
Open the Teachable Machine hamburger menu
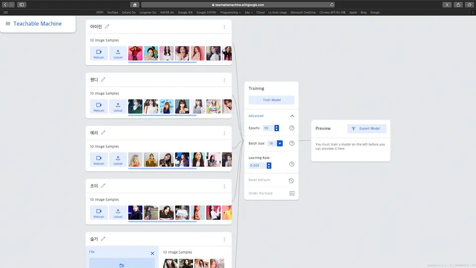click(8, 23)
